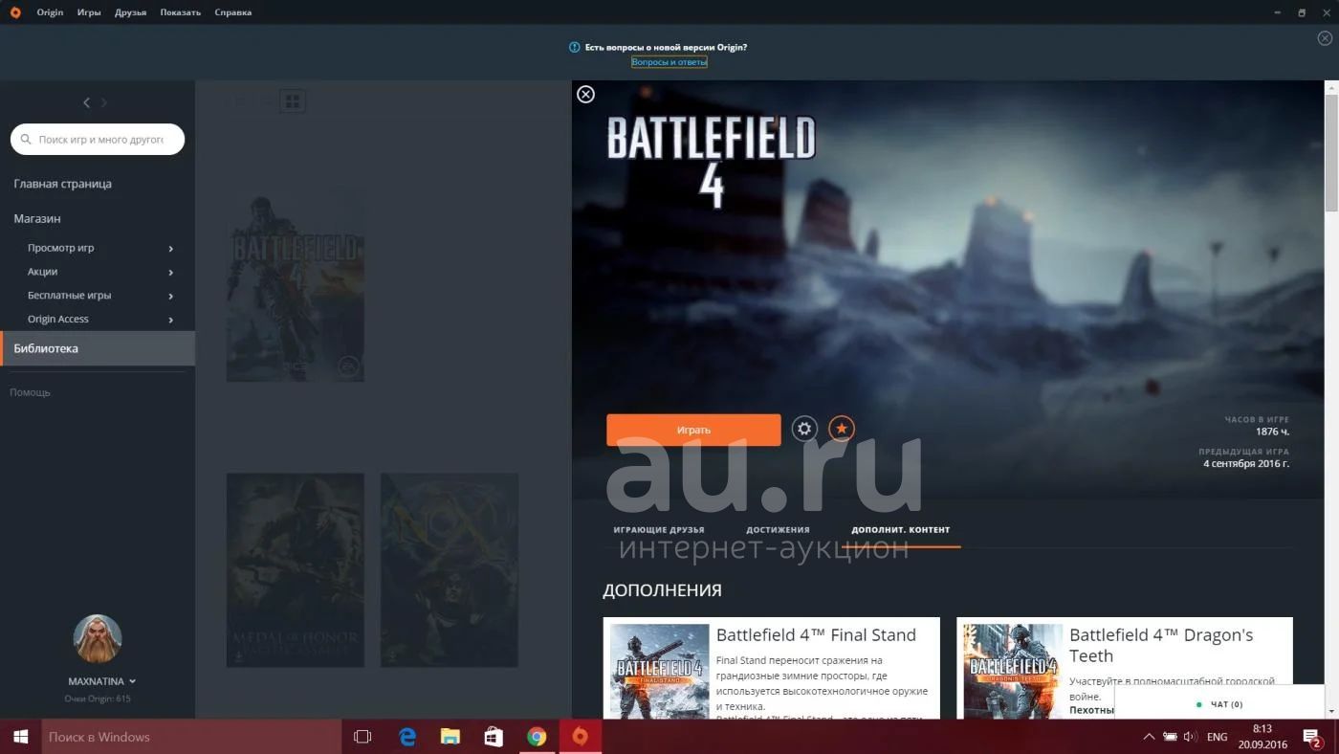
Task: Click the ДОПОЛНЕНИЯ heading
Action: tap(662, 590)
